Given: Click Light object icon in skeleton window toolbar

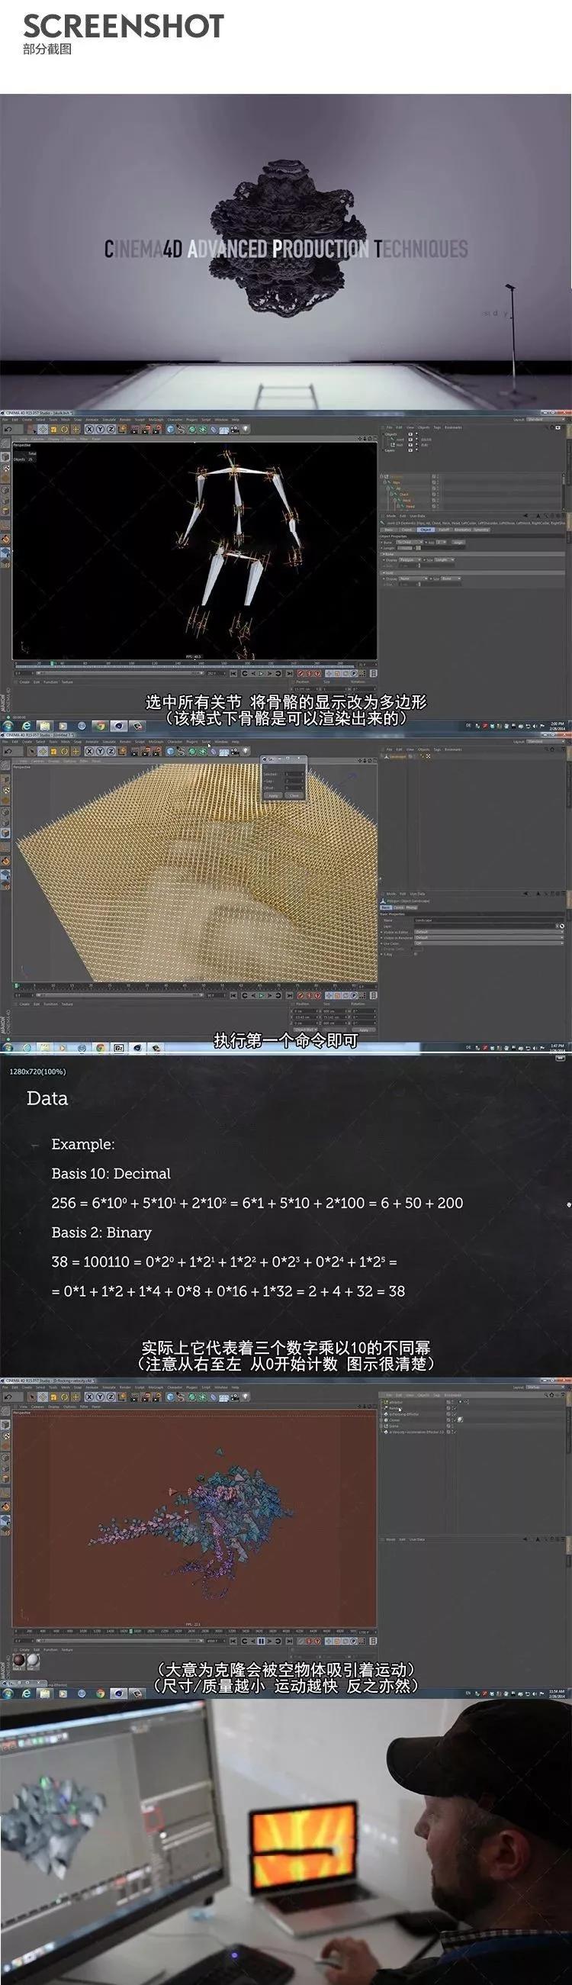Looking at the screenshot, I should click(x=245, y=429).
